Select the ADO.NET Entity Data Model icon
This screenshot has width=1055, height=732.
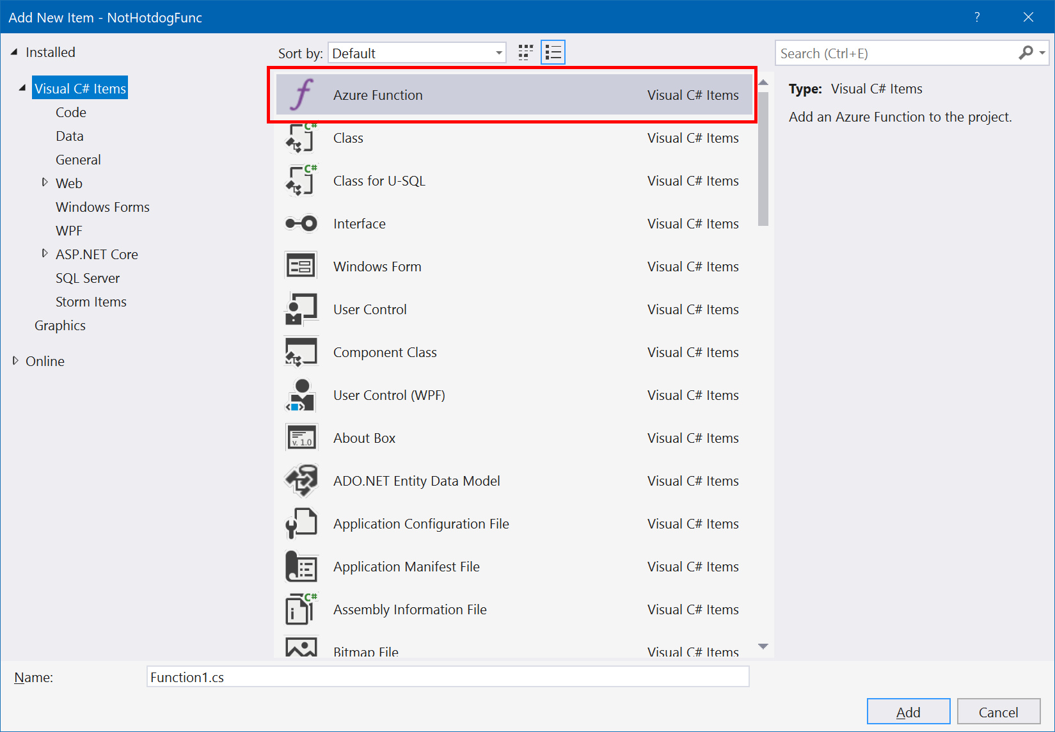[x=301, y=481]
